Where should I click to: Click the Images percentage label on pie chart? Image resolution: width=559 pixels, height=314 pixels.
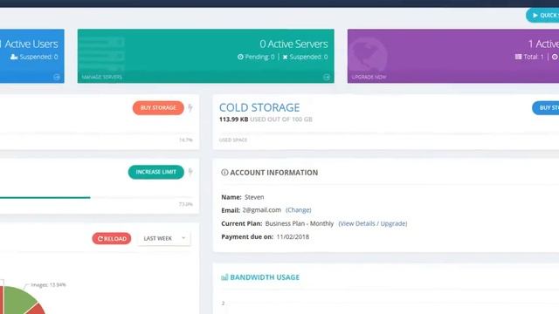48,285
